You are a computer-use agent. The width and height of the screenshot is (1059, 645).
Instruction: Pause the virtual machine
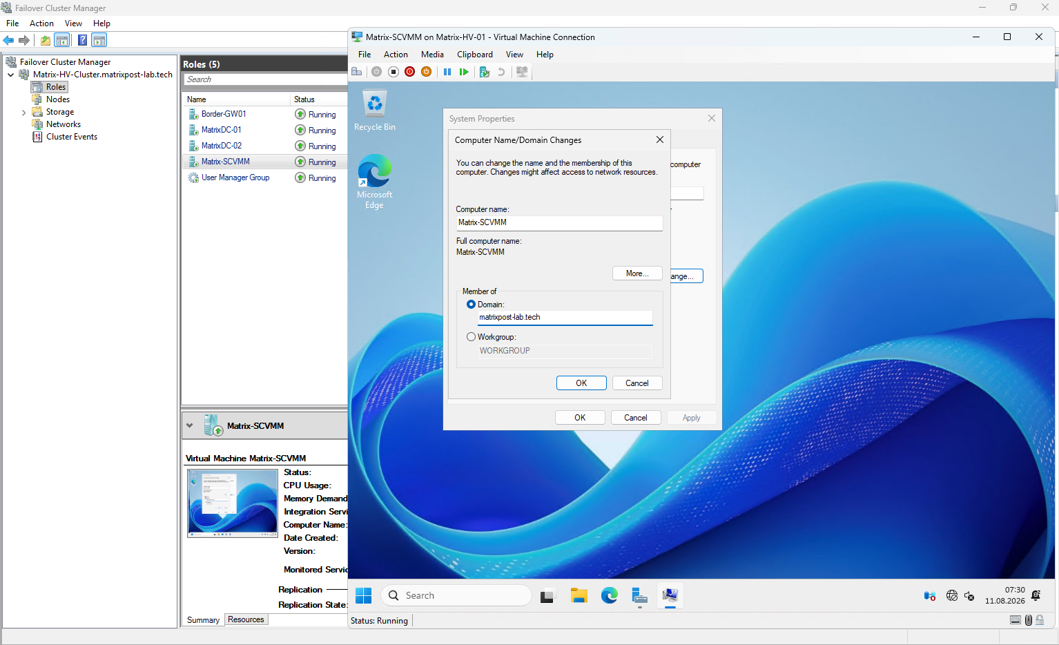447,72
